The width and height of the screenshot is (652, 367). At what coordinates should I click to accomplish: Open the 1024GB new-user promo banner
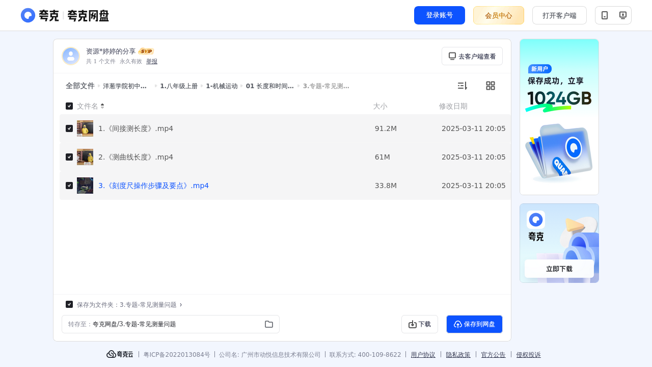[x=559, y=117]
